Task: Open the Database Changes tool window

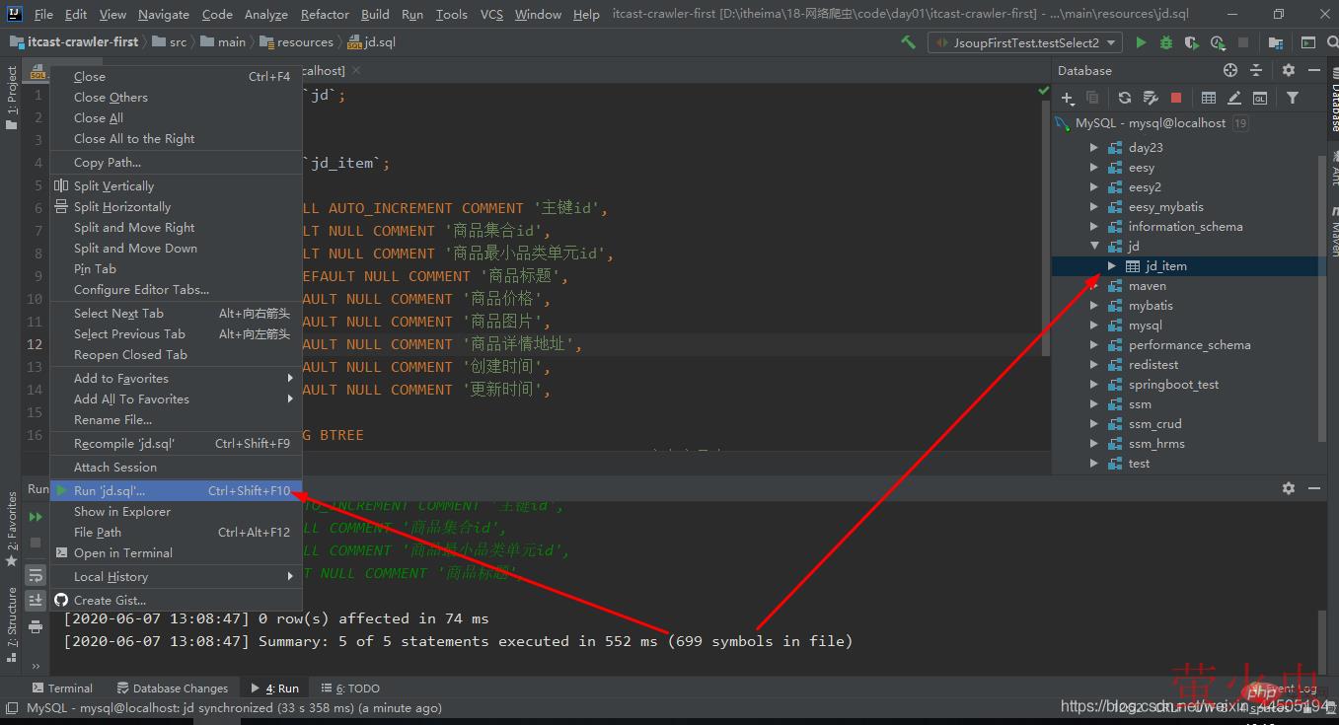Action: click(173, 689)
